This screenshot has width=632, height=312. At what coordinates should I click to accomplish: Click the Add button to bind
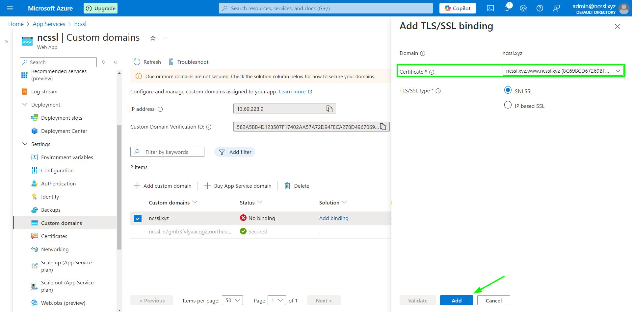(456, 300)
